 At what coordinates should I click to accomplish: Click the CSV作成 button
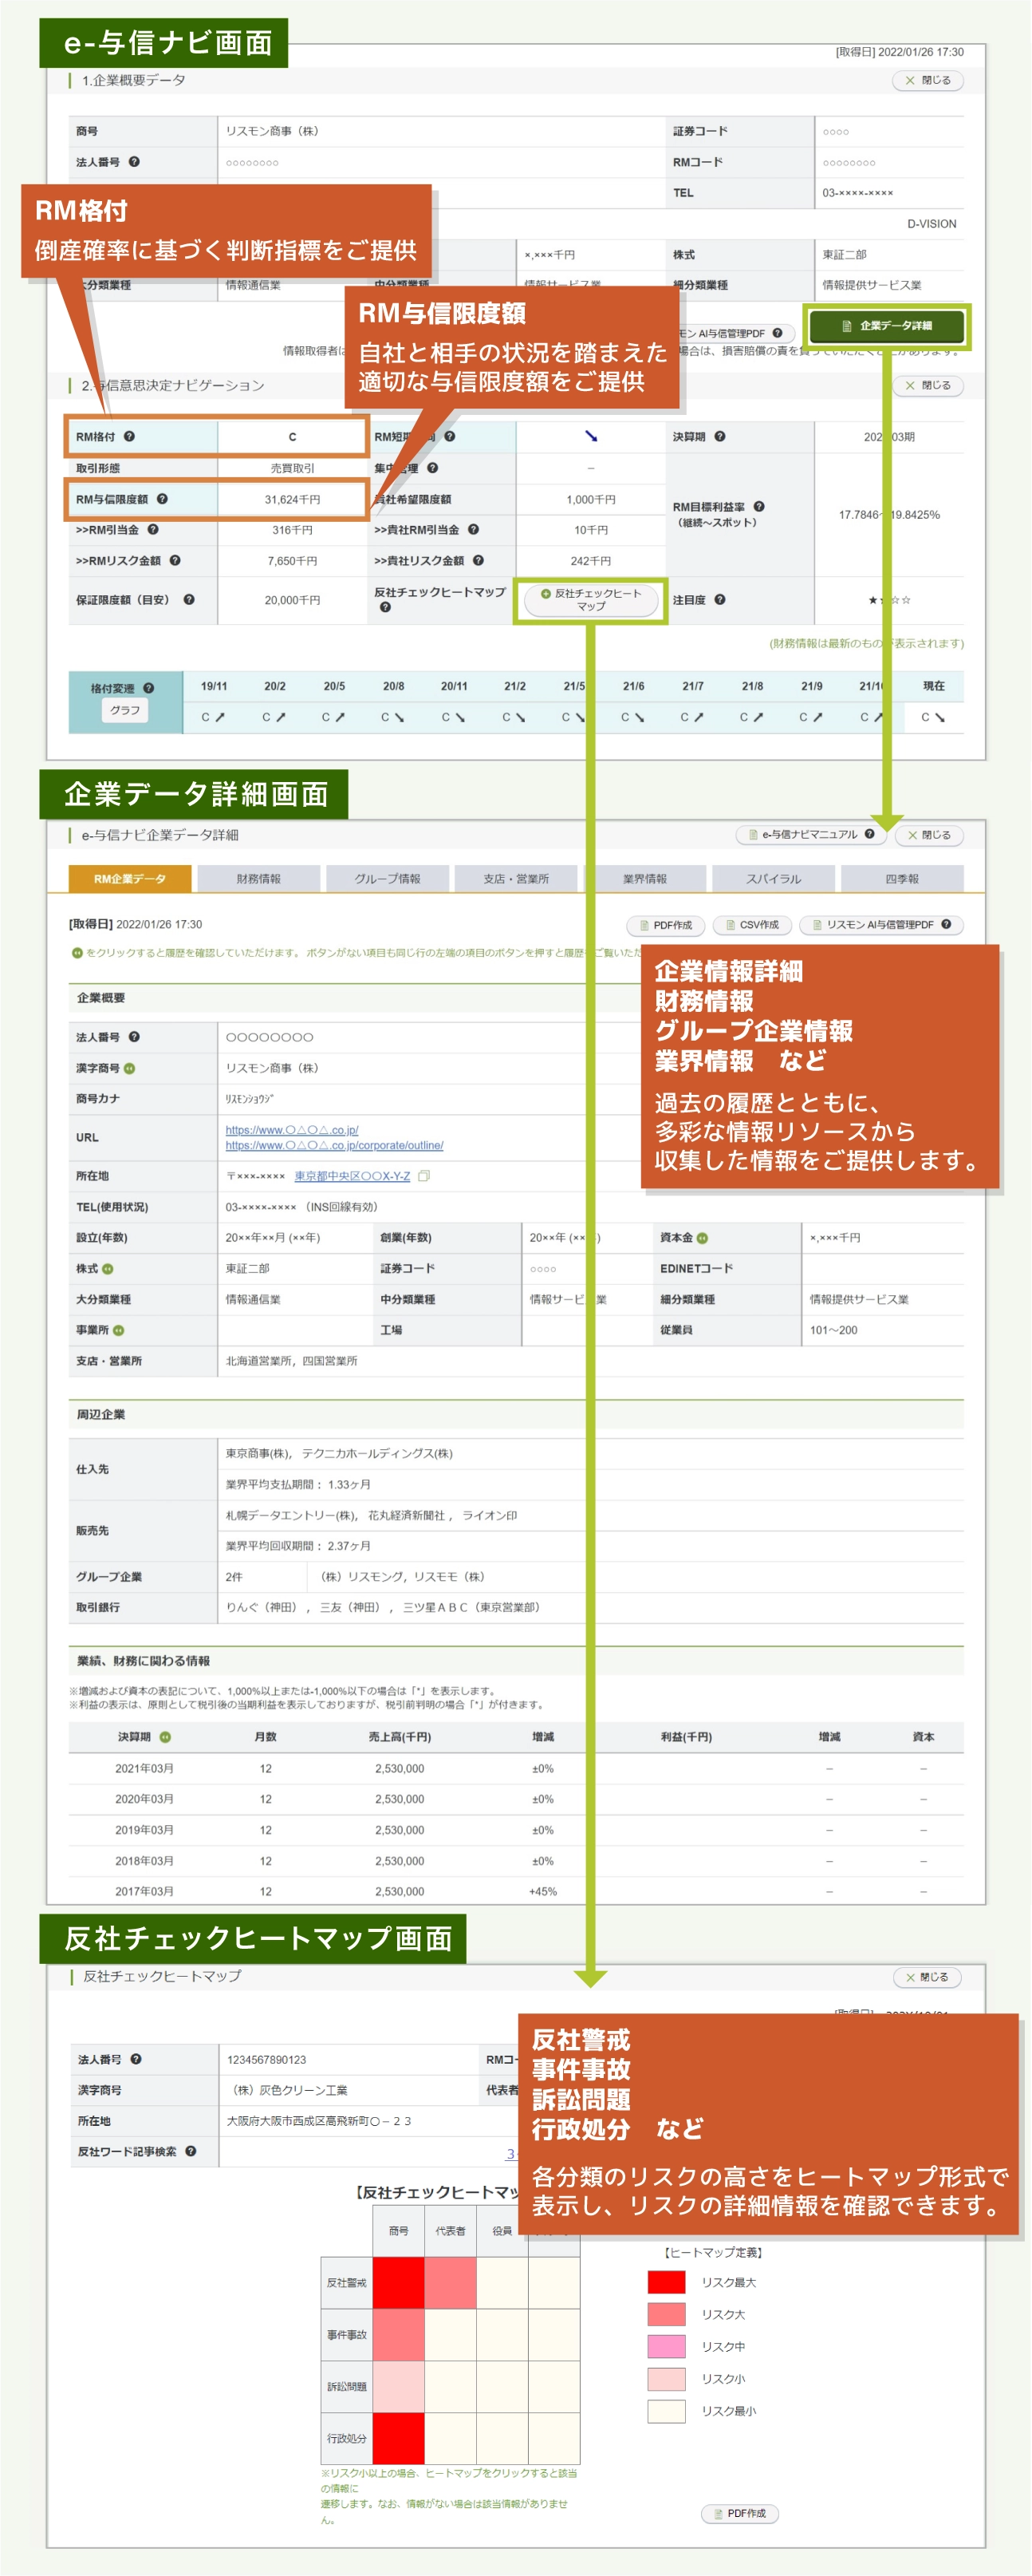pos(751,925)
